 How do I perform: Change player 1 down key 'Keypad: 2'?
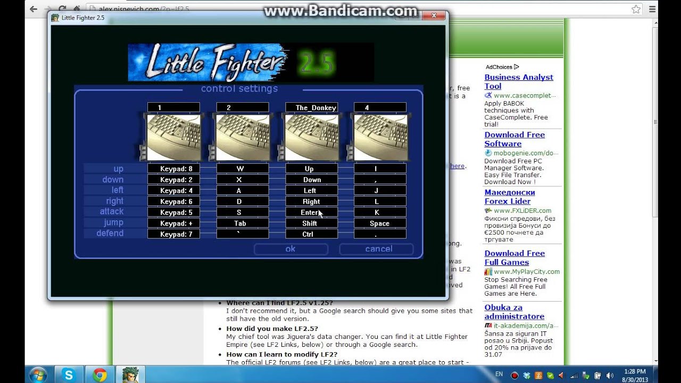(x=173, y=180)
